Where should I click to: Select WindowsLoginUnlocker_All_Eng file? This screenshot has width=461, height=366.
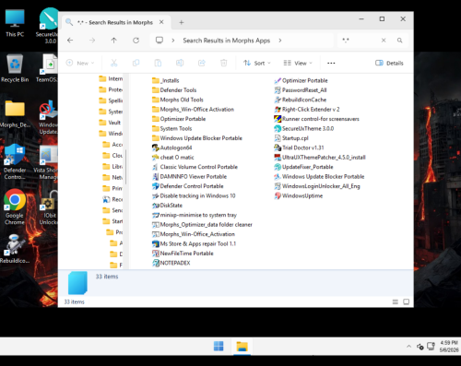[317, 186]
